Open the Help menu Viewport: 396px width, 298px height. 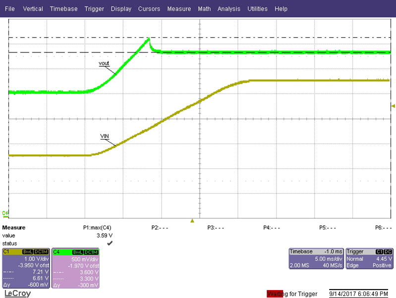[x=281, y=9]
